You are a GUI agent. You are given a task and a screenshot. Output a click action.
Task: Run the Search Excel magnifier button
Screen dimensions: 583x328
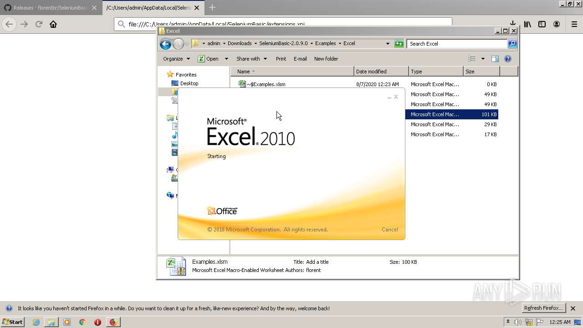(x=512, y=44)
